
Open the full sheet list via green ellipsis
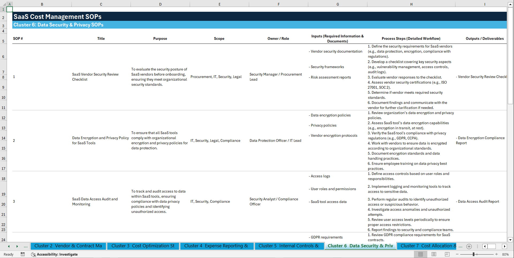click(25, 246)
